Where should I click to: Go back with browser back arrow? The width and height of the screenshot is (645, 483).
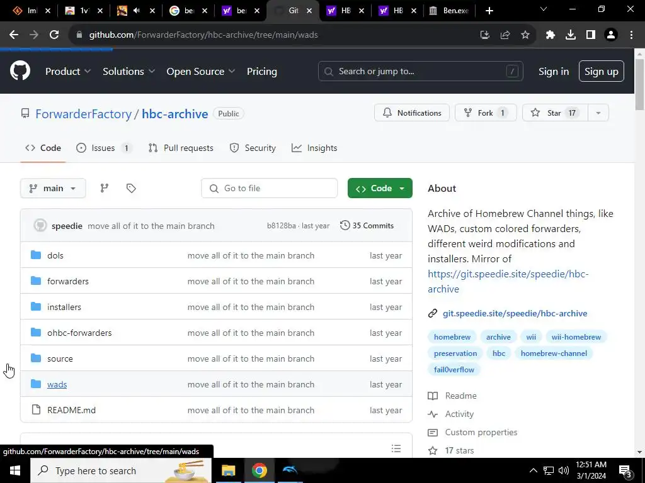14,35
